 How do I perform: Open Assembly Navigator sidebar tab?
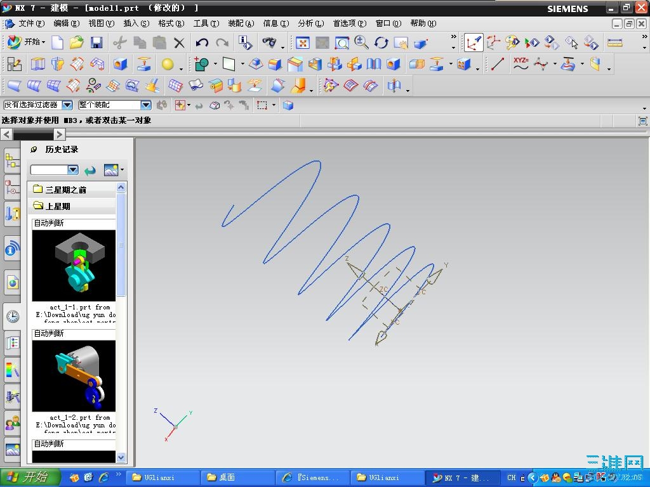coord(12,161)
